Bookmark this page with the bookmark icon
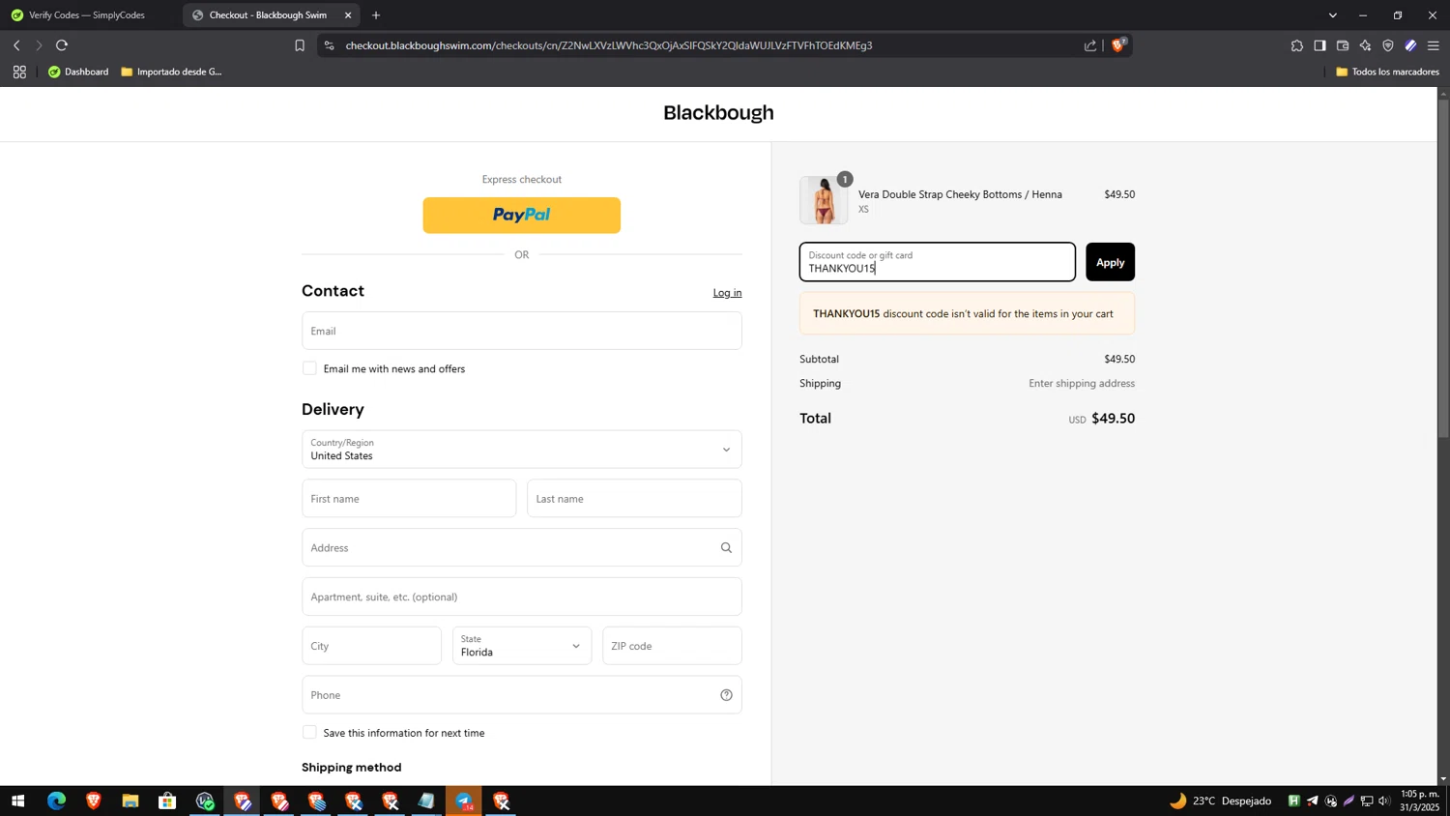This screenshot has height=816, width=1450. click(300, 45)
